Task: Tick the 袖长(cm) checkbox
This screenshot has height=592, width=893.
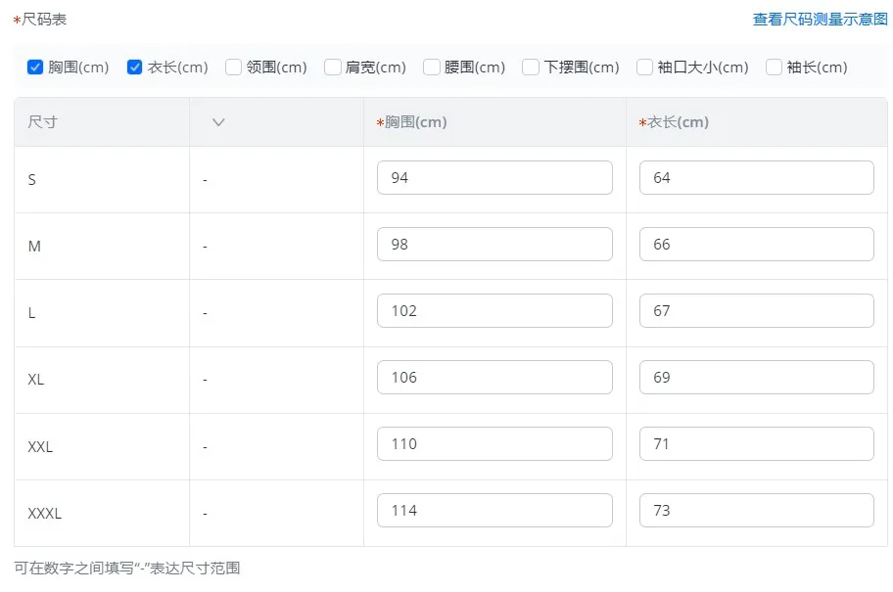Action: tap(774, 68)
